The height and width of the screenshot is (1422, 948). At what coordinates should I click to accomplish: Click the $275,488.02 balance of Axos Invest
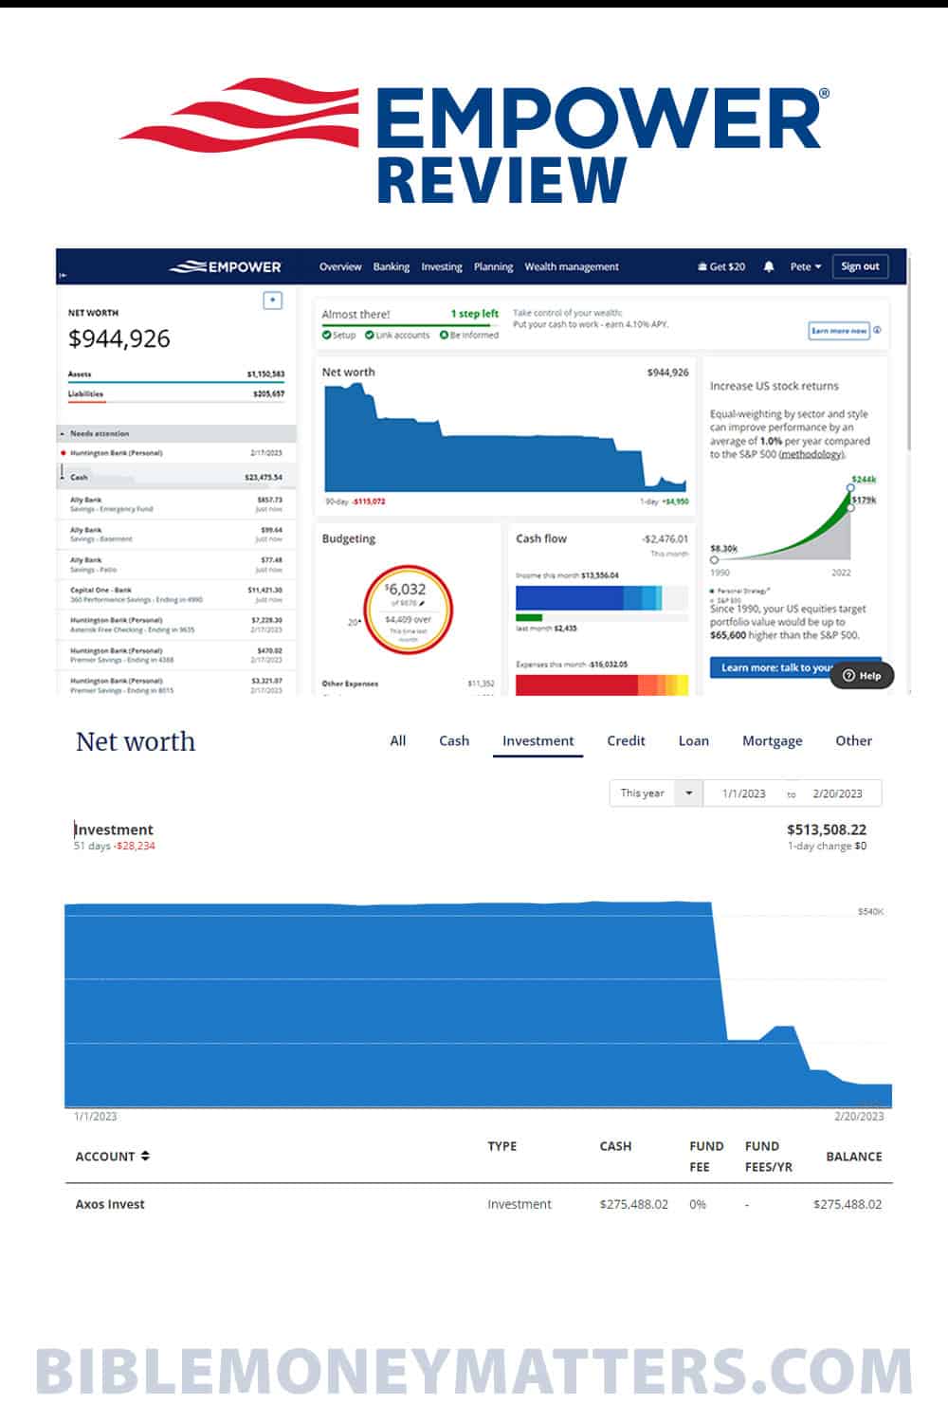coord(848,1205)
